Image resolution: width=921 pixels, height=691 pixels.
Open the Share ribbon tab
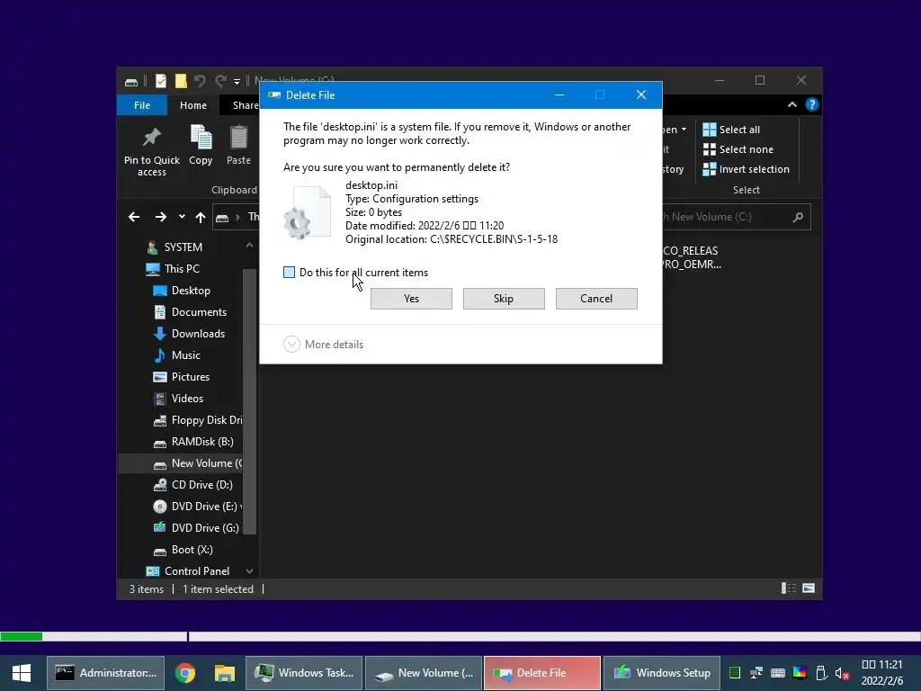(x=245, y=105)
